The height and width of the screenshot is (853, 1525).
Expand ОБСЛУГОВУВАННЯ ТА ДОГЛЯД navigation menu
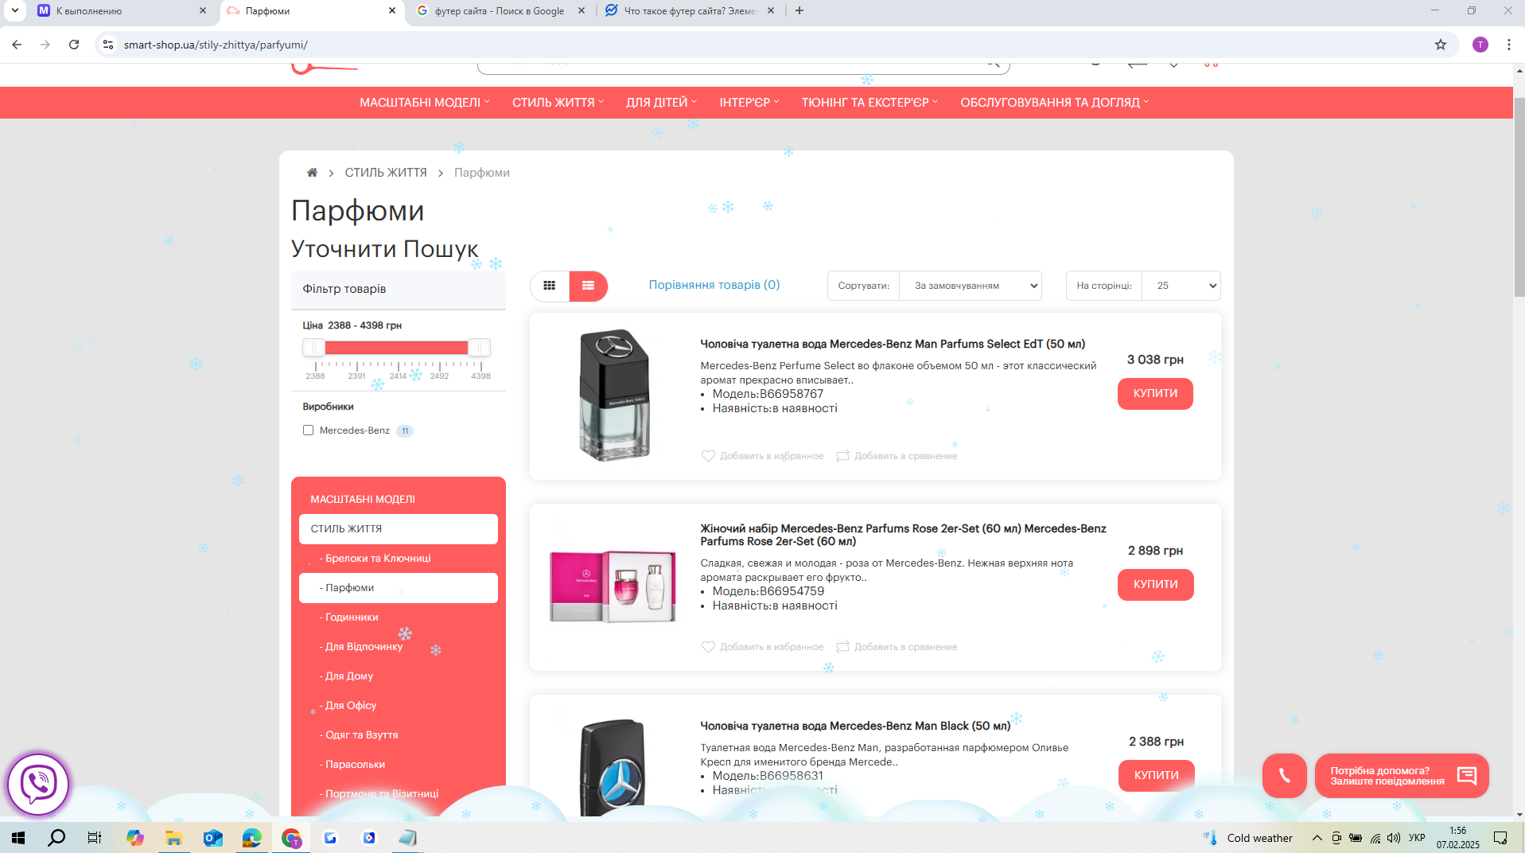coord(1054,103)
